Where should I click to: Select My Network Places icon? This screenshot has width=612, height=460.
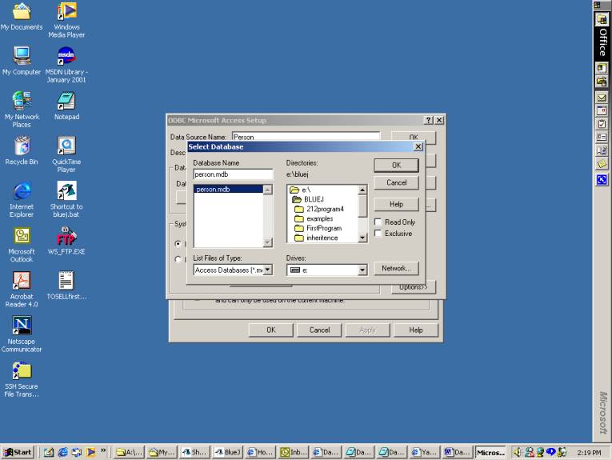22,110
